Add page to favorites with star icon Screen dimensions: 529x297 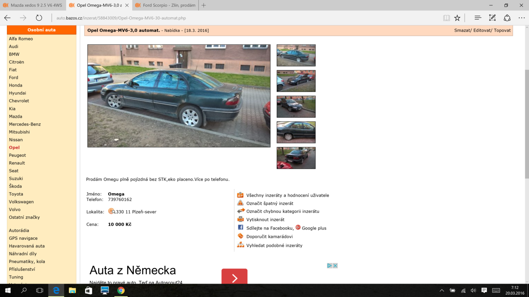click(457, 18)
